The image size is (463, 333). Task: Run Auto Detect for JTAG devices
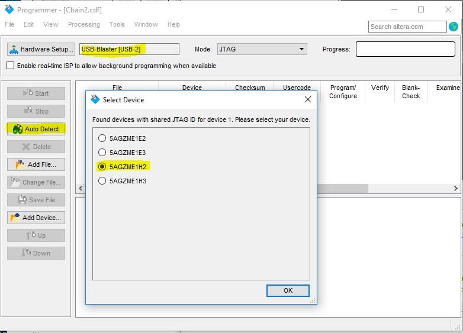36,129
